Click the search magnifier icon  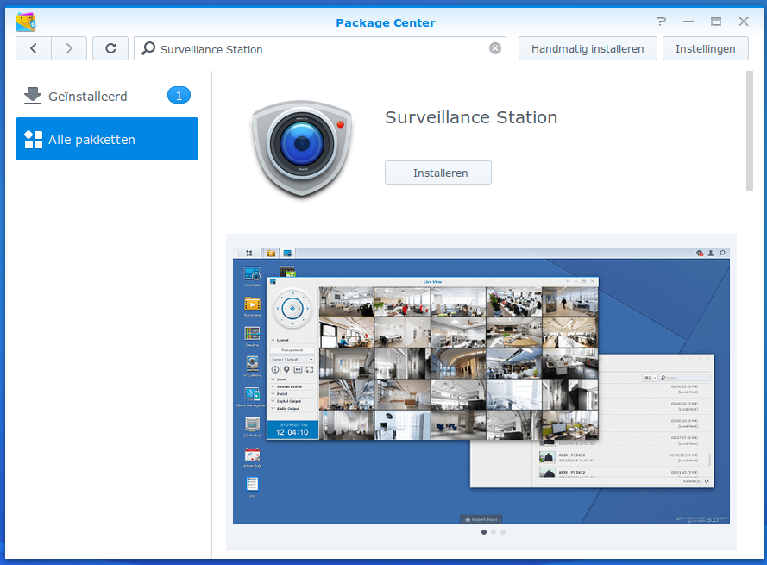coord(148,48)
